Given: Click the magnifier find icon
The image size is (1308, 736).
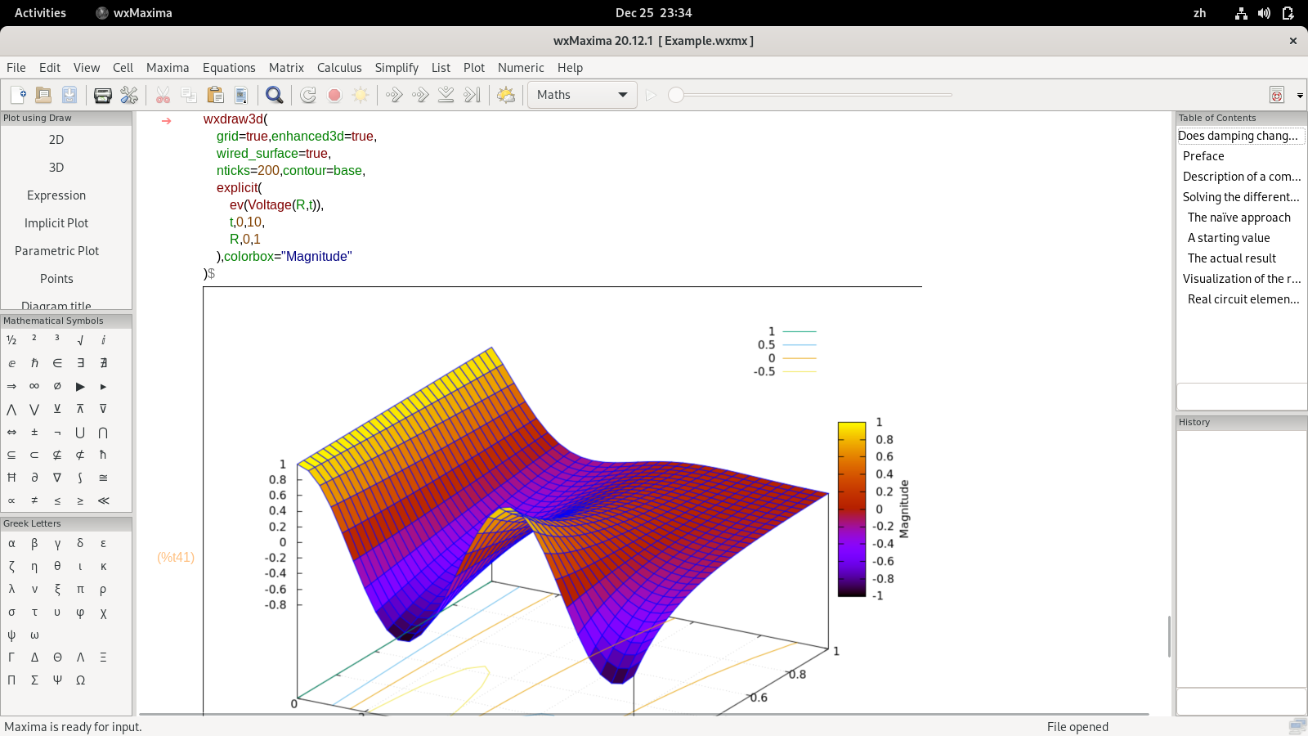Looking at the screenshot, I should [x=275, y=95].
